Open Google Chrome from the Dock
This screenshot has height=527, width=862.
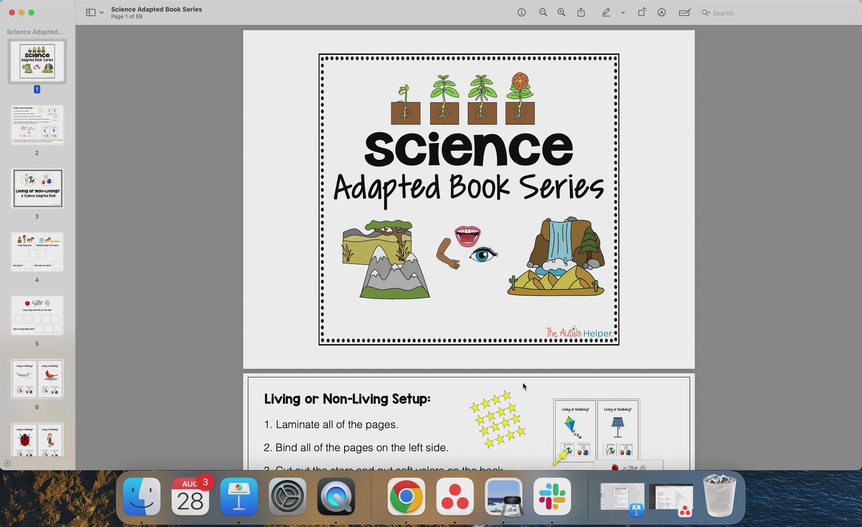coord(406,496)
